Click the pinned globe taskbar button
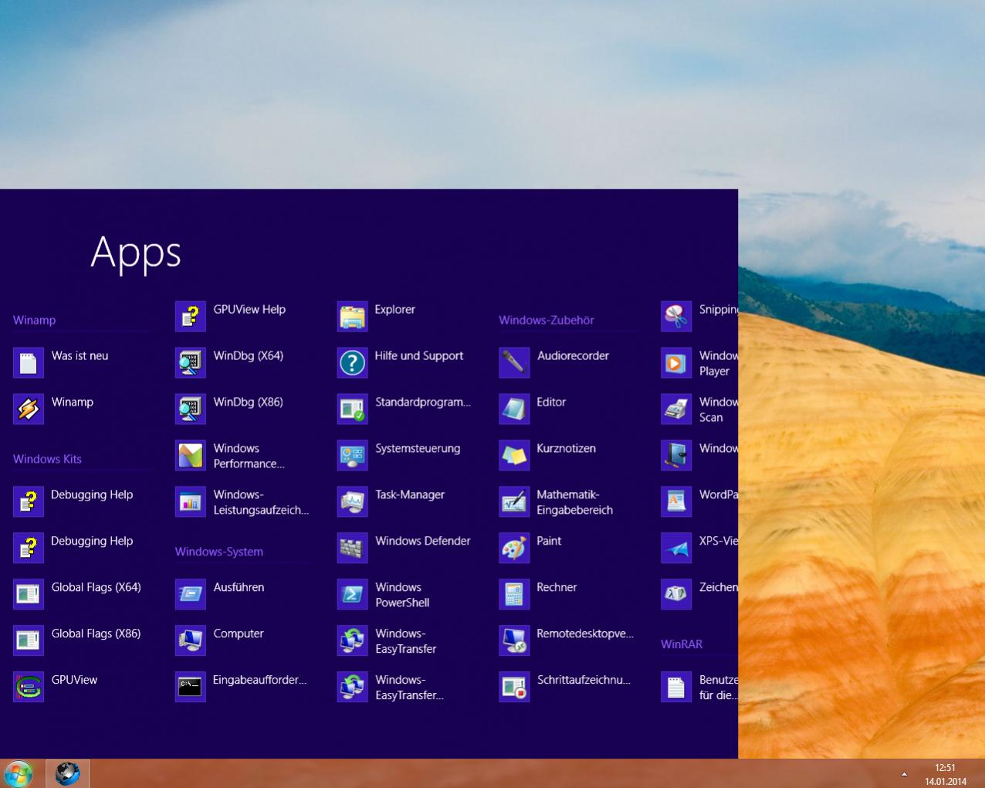This screenshot has height=788, width=985. tap(68, 773)
